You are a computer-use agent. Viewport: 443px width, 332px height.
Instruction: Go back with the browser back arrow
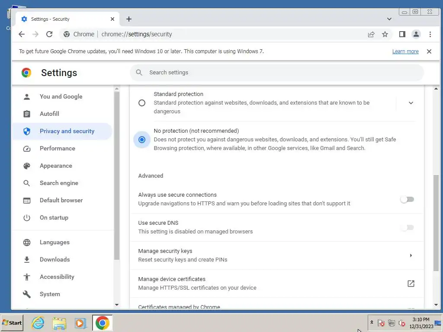click(22, 34)
